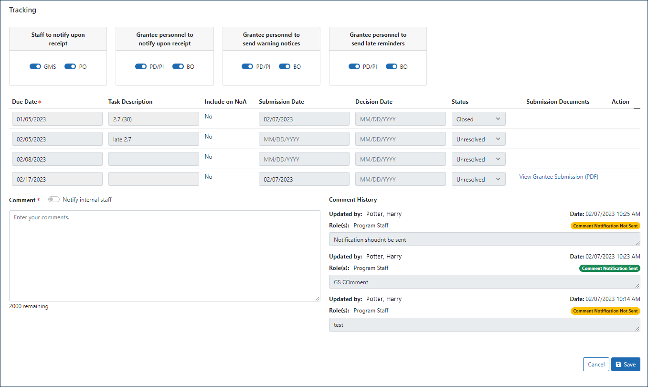Click Submission Date column header
The image size is (648, 387).
coord(281,102)
